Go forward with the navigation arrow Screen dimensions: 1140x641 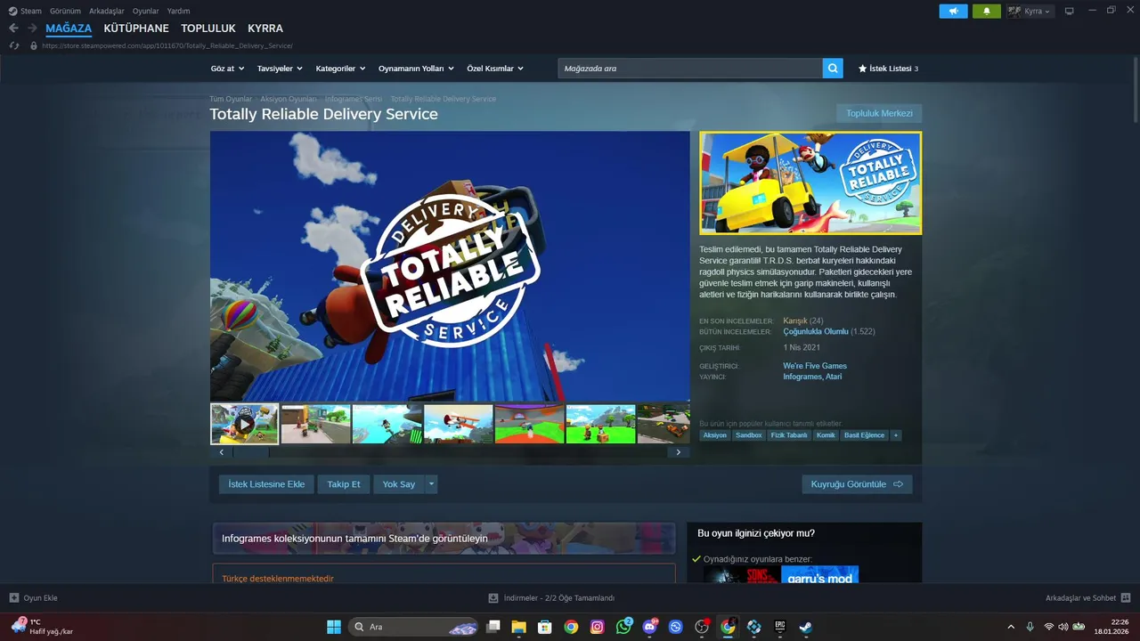[32, 28]
